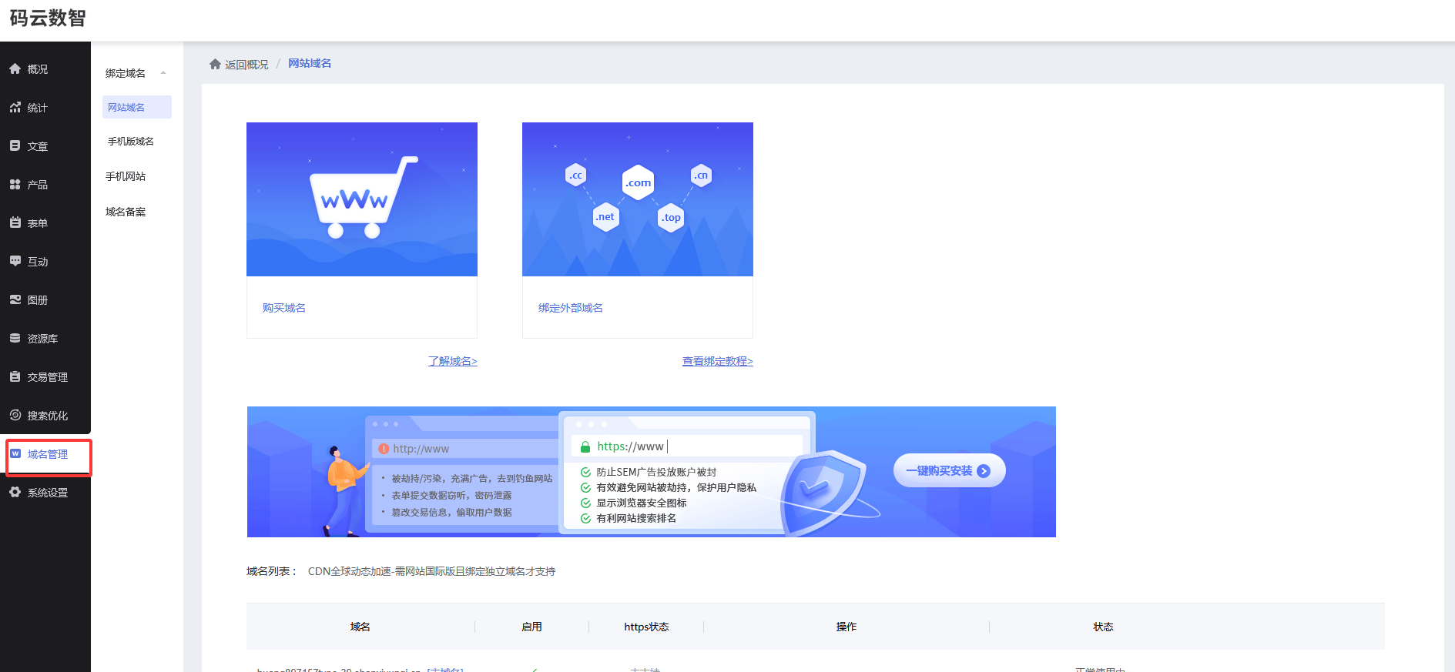Click the 了解域名 link
This screenshot has height=672, width=1455.
pyautogui.click(x=452, y=361)
